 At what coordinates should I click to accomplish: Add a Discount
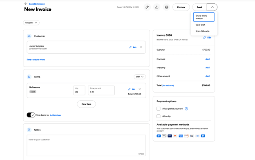(x=207, y=59)
